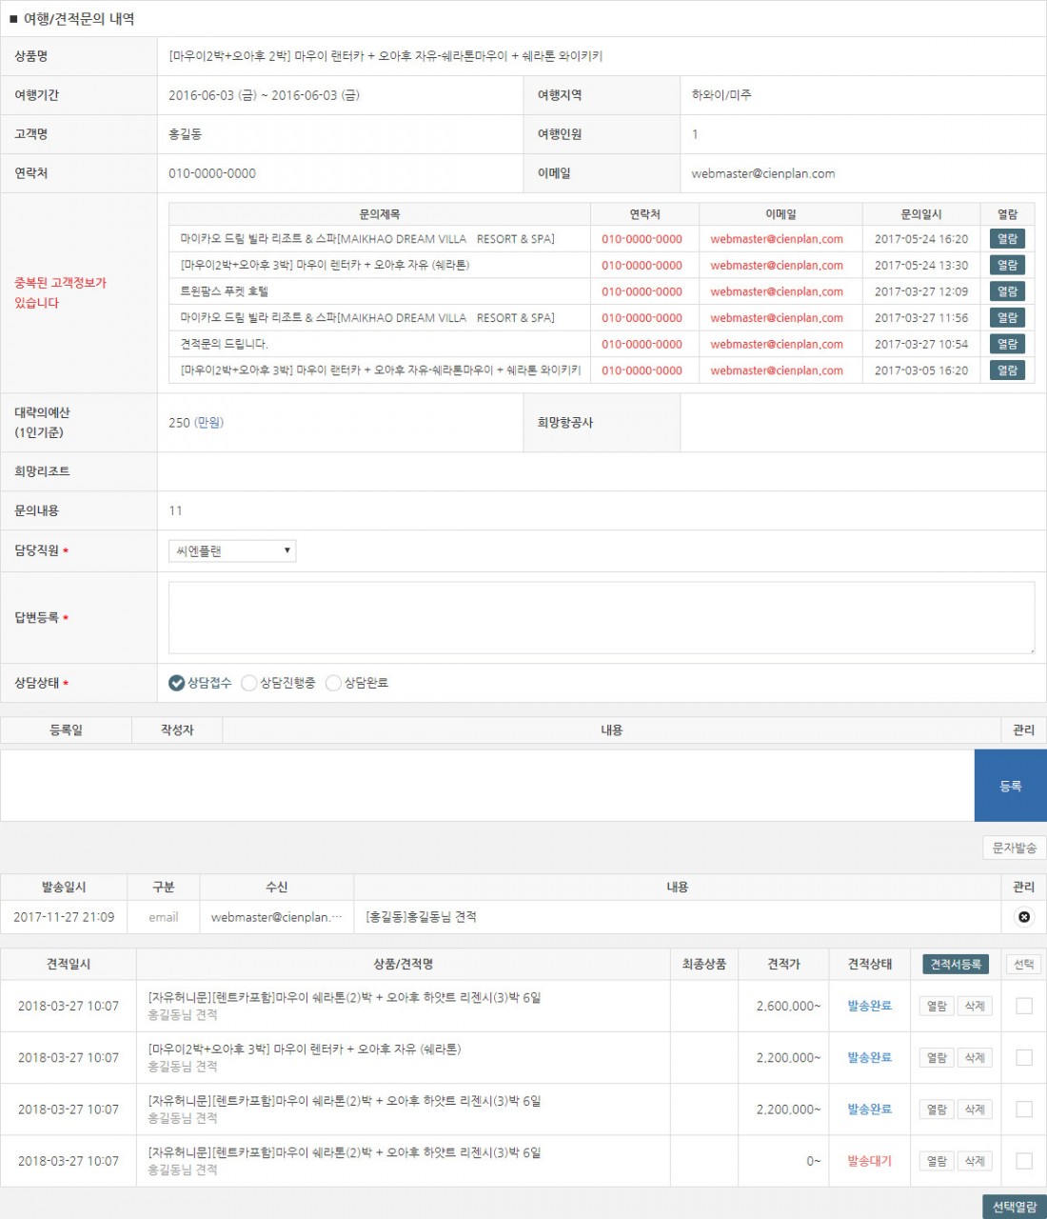Viewport: 1047px width, 1219px height.
Task: Click phone 010-0000-0000 in the 견적문의 드립니다. row
Action: [642, 344]
